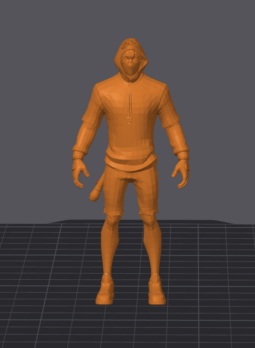Click the knee of the left-side leg
Image resolution: width=255 pixels, height=348 pixels.
113,221
